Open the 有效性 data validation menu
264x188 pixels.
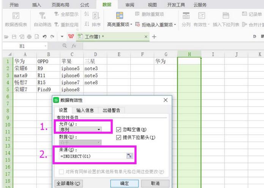click(x=201, y=19)
